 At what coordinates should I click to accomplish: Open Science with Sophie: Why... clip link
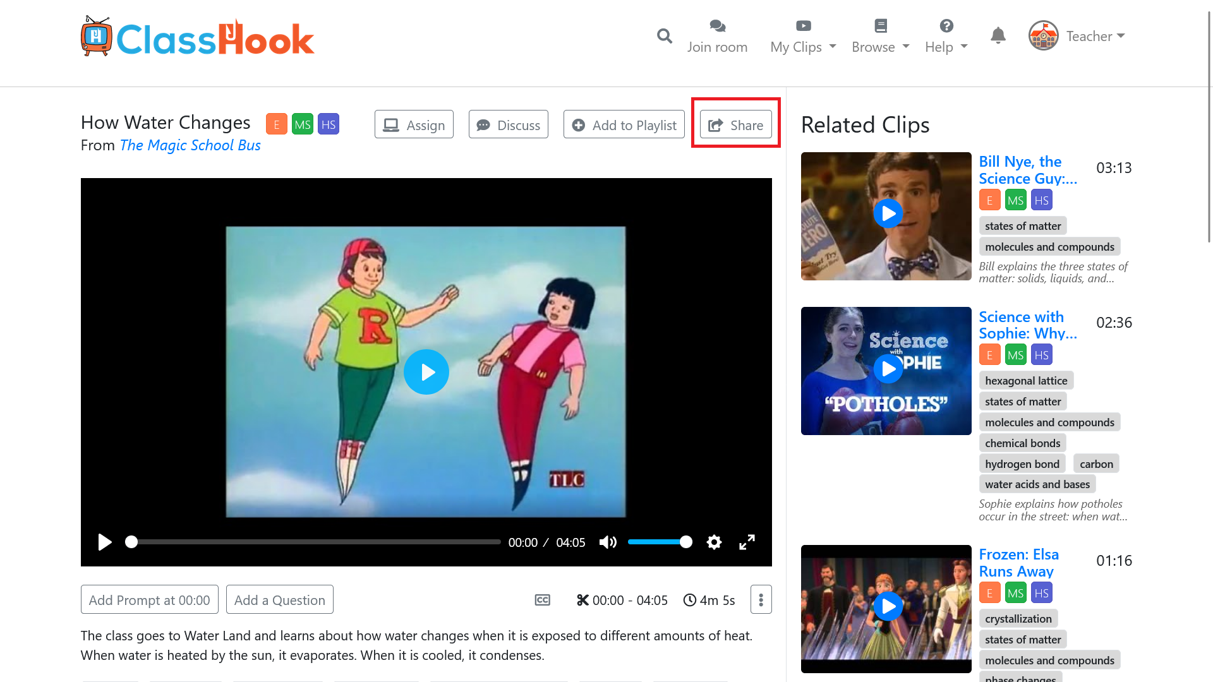1028,325
